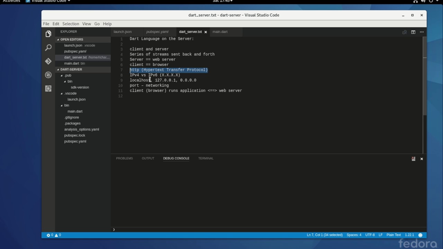Switch to the launch.json editor tab
Image resolution: width=443 pixels, height=249 pixels.
pyautogui.click(x=123, y=32)
